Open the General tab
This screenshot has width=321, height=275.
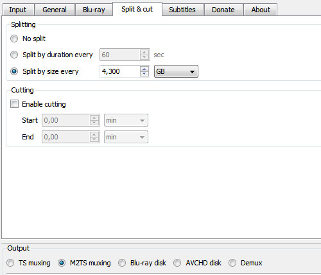[55, 10]
